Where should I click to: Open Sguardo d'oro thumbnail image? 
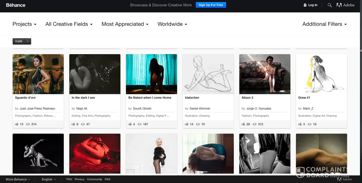tap(38, 74)
